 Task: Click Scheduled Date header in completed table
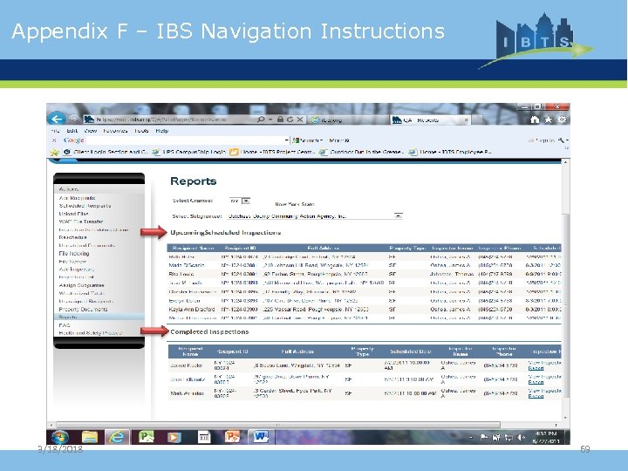411,352
